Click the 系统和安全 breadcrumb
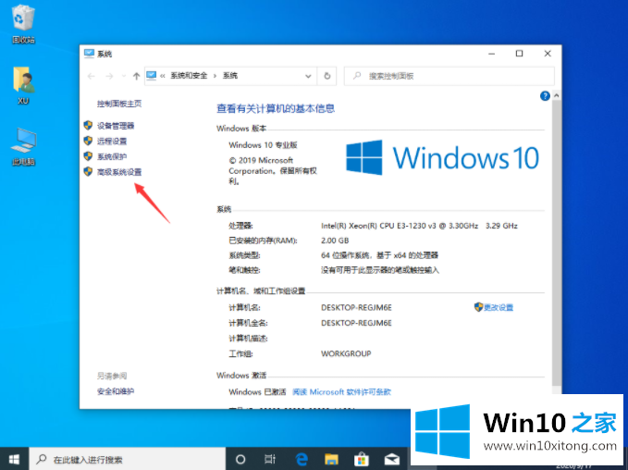Screen dimensions: 628x470 pyautogui.click(x=189, y=75)
